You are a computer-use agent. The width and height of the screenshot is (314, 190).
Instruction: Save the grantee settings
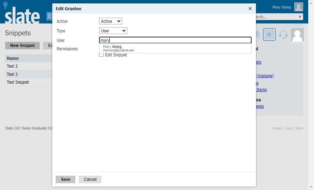pyautogui.click(x=66, y=179)
